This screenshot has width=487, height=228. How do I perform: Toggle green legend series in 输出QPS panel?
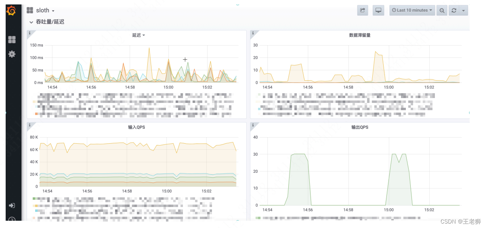(258, 218)
